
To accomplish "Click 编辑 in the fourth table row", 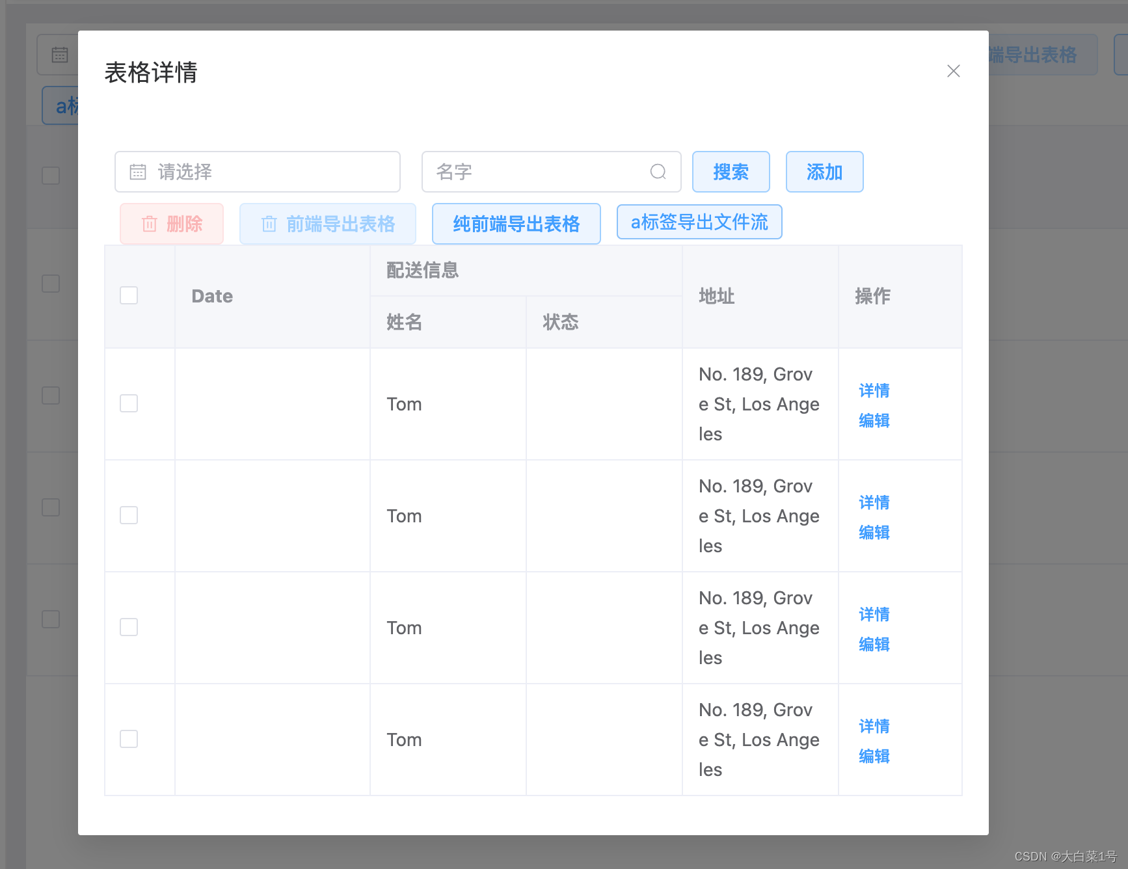I will tap(874, 756).
